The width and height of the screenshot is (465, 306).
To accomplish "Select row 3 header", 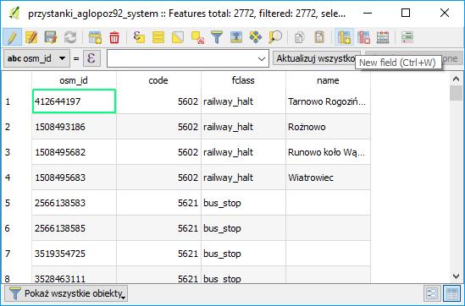I will coord(17,152).
